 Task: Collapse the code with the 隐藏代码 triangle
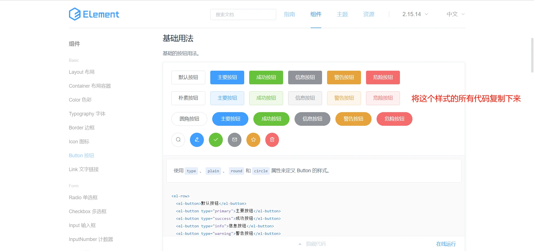pyautogui.click(x=300, y=244)
